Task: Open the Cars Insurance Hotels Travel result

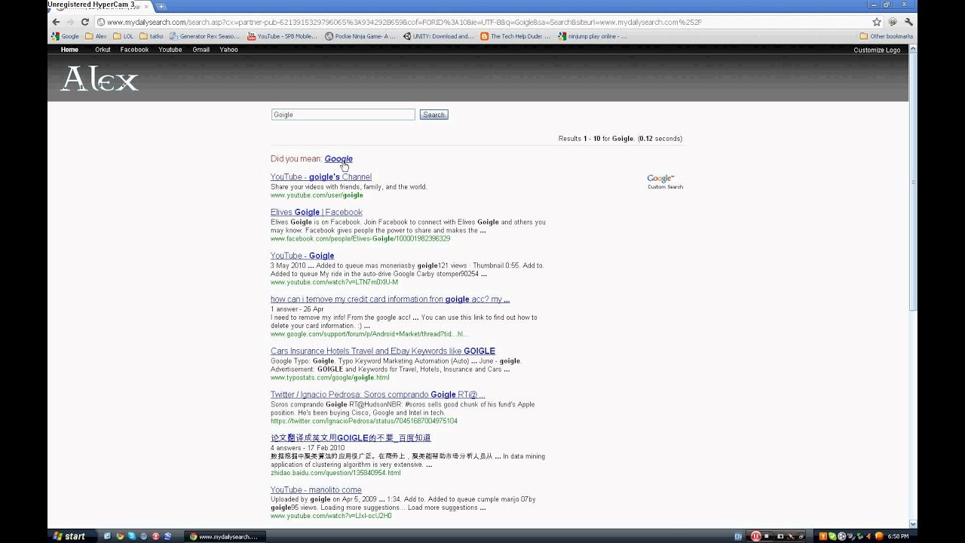Action: point(383,351)
